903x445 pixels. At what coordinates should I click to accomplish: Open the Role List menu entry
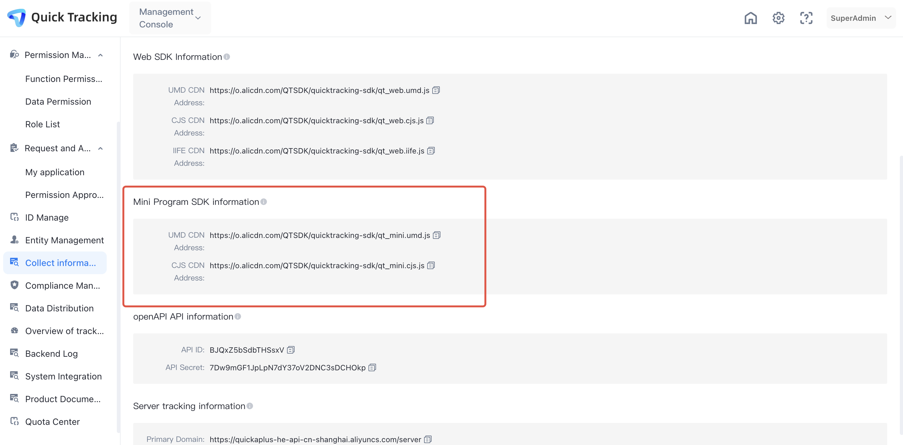tap(42, 124)
